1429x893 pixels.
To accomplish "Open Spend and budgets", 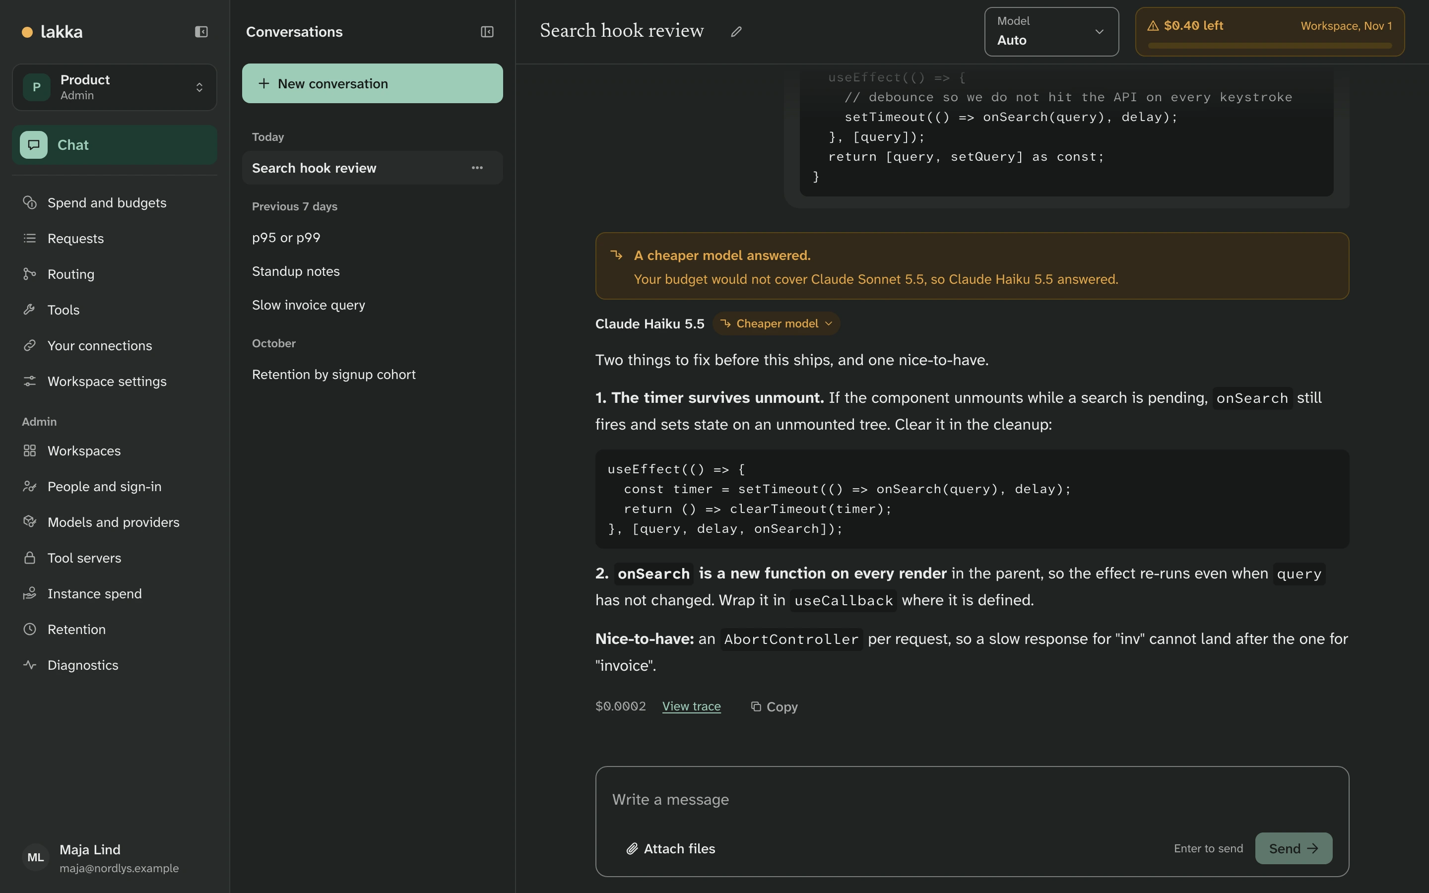I will tap(115, 202).
